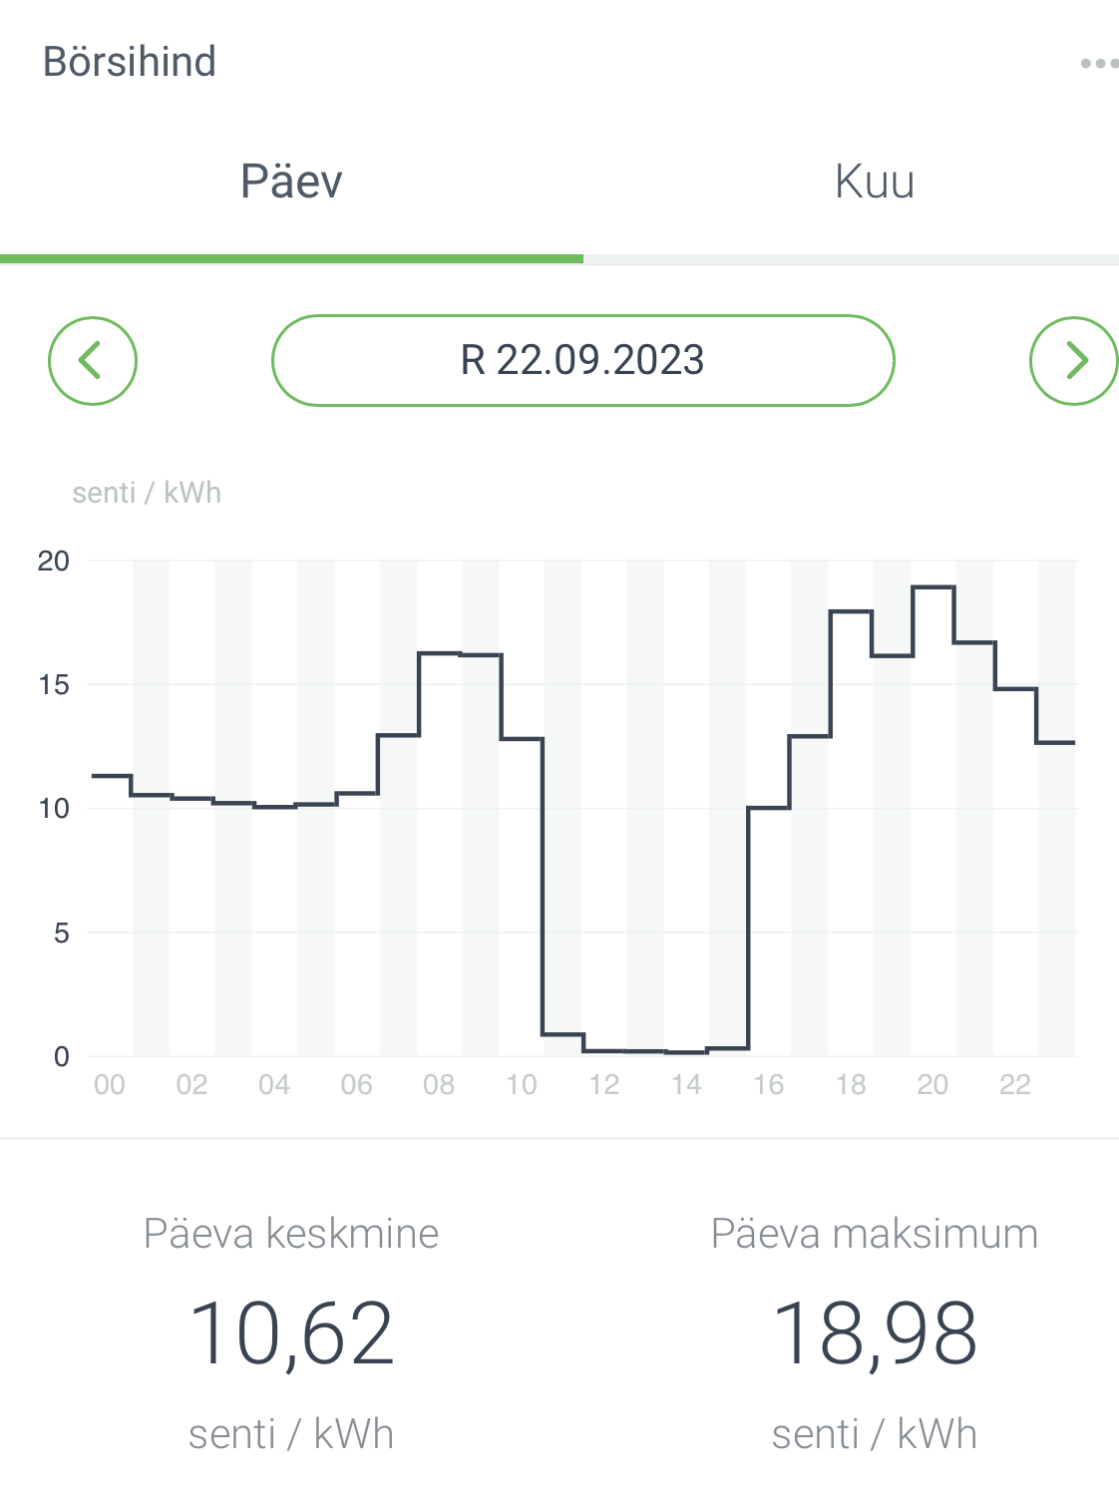The image size is (1119, 1508).
Task: Tap the 15 value on the price axis
Action: coord(54,685)
